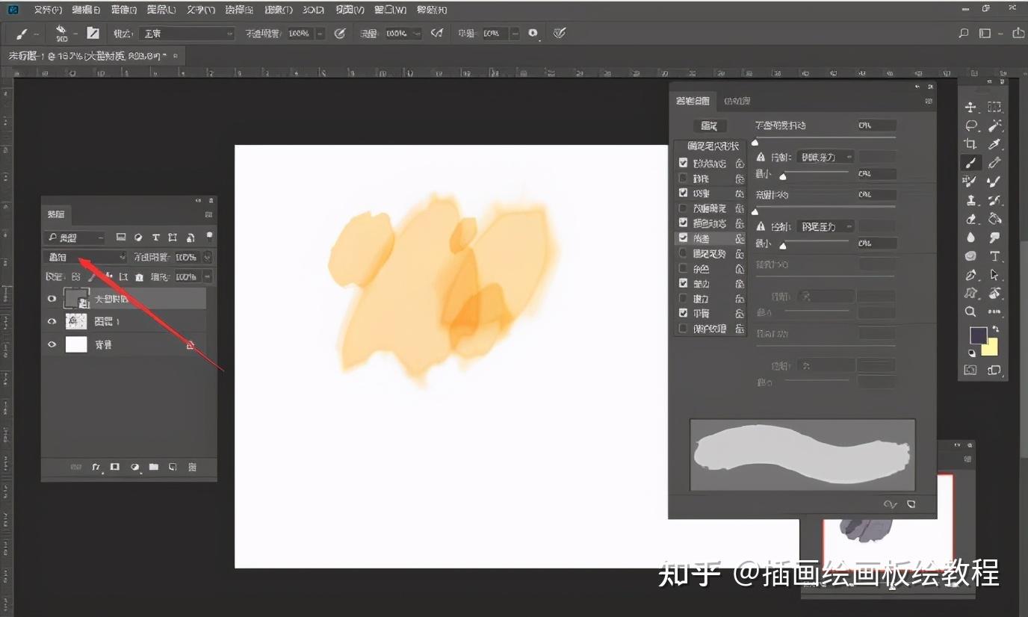Switch to the second tab in Brush Settings panel
The height and width of the screenshot is (617, 1028).
(x=736, y=100)
